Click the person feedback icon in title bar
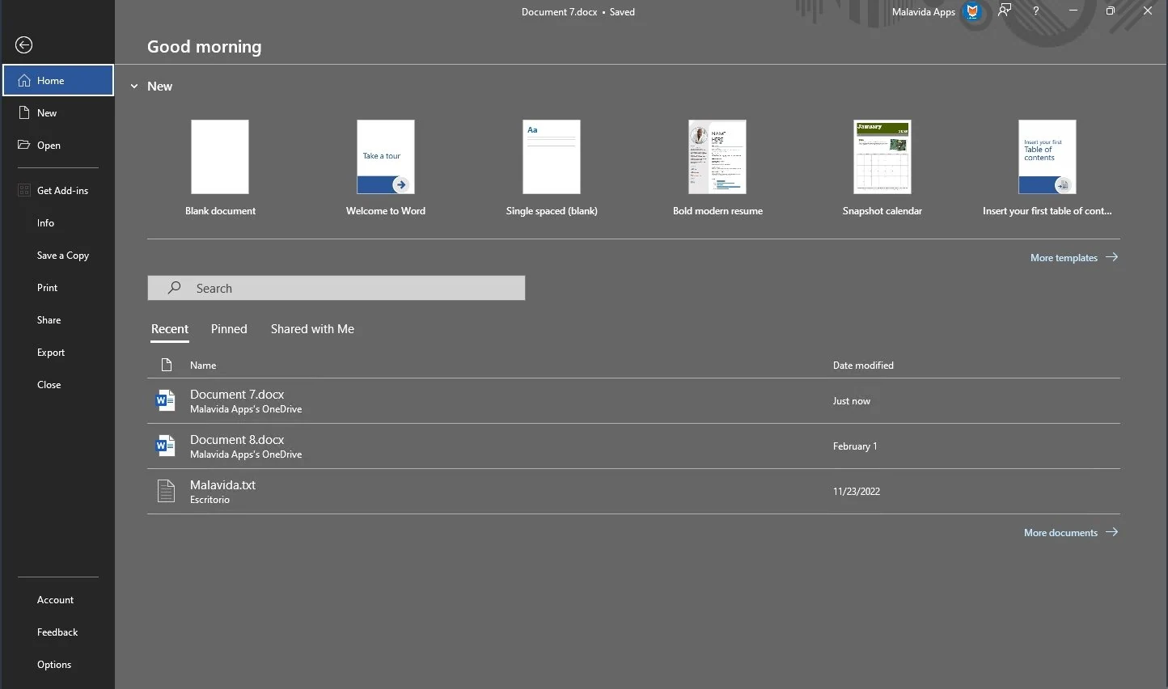 [1005, 11]
